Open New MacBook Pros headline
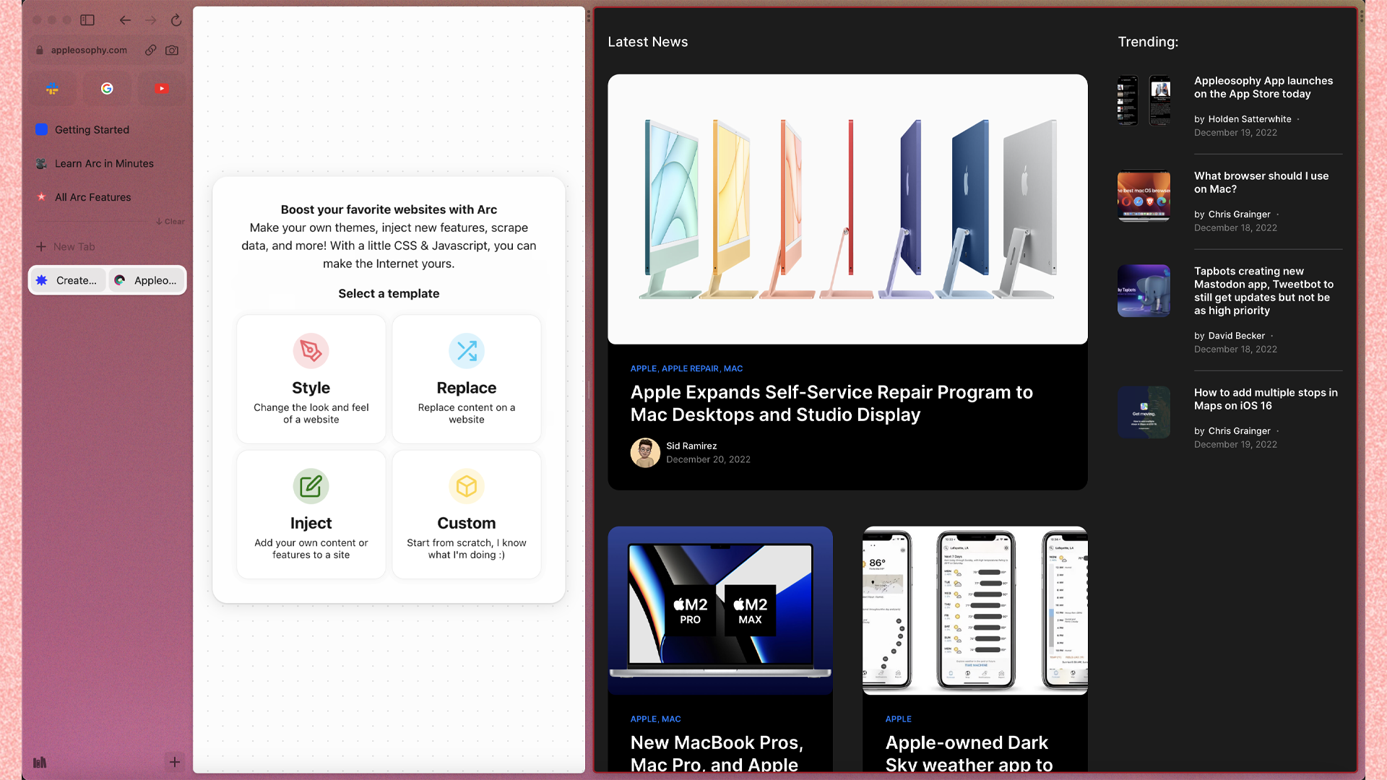 pyautogui.click(x=717, y=753)
